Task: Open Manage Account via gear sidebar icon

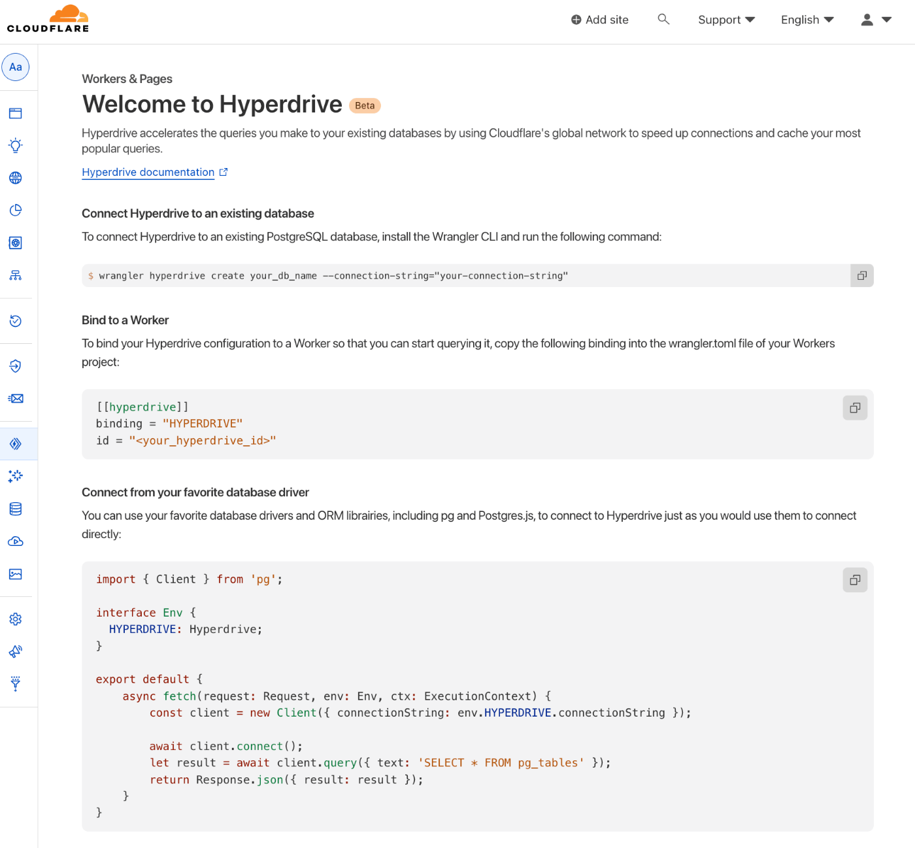Action: click(x=16, y=619)
